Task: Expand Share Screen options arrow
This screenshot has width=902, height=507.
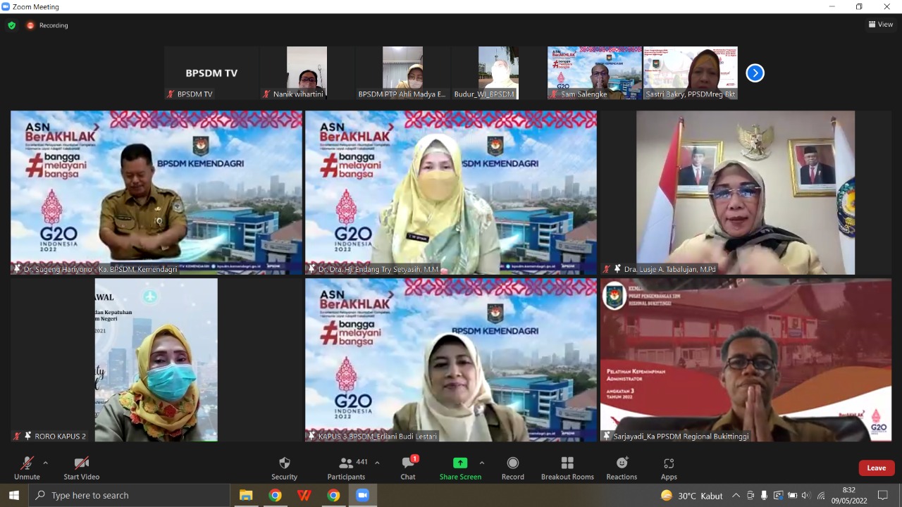Action: pyautogui.click(x=482, y=463)
